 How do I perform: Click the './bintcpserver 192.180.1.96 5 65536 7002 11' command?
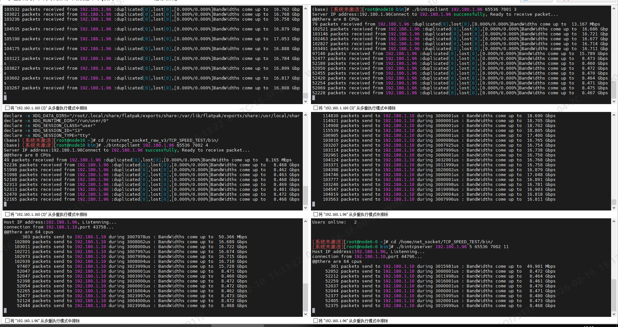click(x=452, y=247)
